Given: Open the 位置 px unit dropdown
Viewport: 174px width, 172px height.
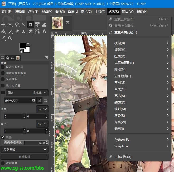Looking at the screenshot, I should 42,109.
